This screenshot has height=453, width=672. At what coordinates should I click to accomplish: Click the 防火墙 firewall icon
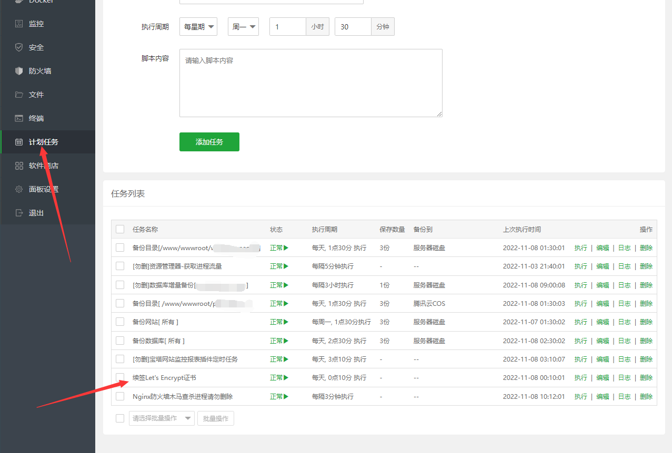point(19,71)
